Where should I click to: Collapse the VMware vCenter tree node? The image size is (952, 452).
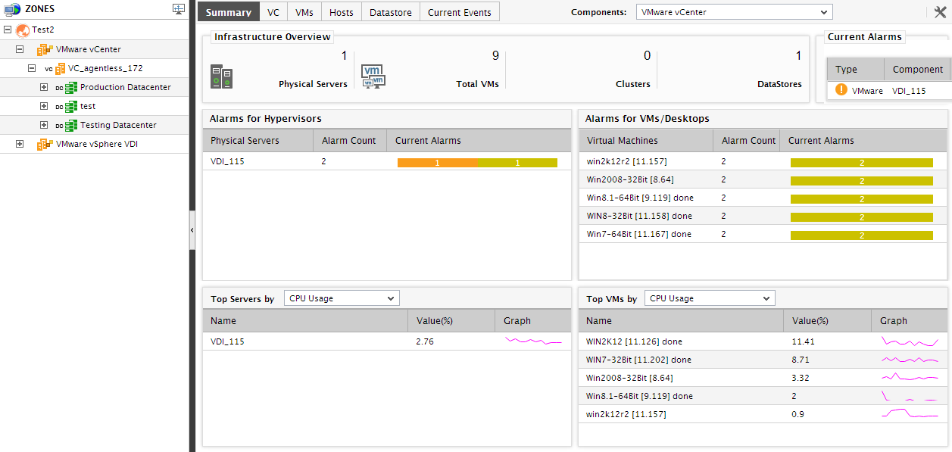coord(20,49)
